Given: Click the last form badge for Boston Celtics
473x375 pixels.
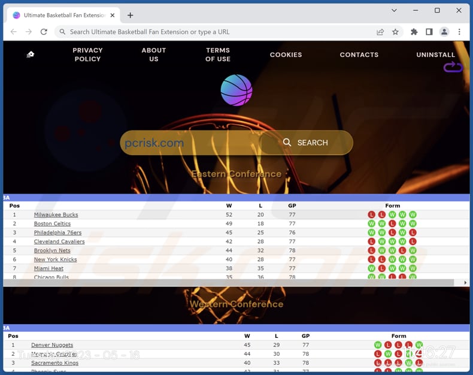Looking at the screenshot, I should coord(413,223).
